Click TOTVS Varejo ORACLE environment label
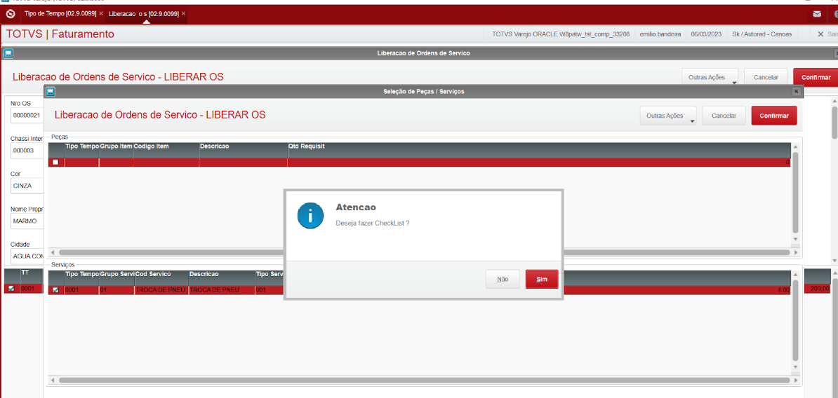The image size is (838, 398). pos(560,34)
